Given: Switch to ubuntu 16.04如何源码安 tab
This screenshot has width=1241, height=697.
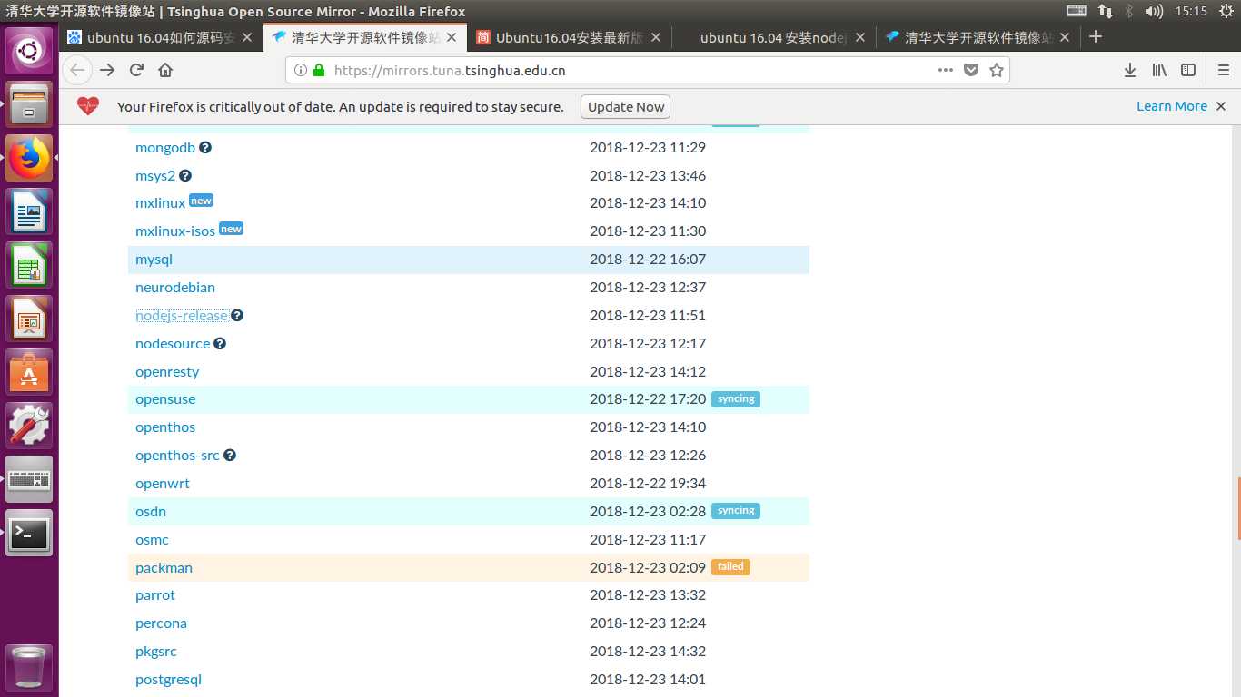Looking at the screenshot, I should (x=161, y=37).
